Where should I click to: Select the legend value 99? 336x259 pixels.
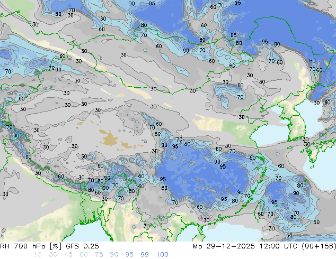coord(145,255)
